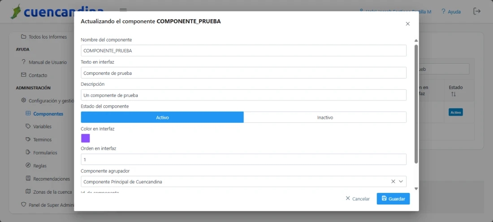
Task: Click the logout icon in header
Action: (x=477, y=11)
